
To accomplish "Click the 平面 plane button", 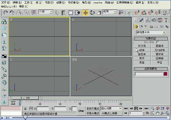I will click(x=160, y=63).
